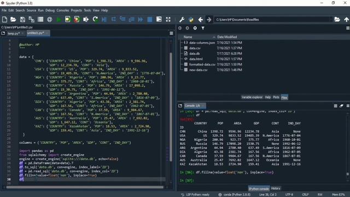Filter filenames in the Files pane

(203, 28)
